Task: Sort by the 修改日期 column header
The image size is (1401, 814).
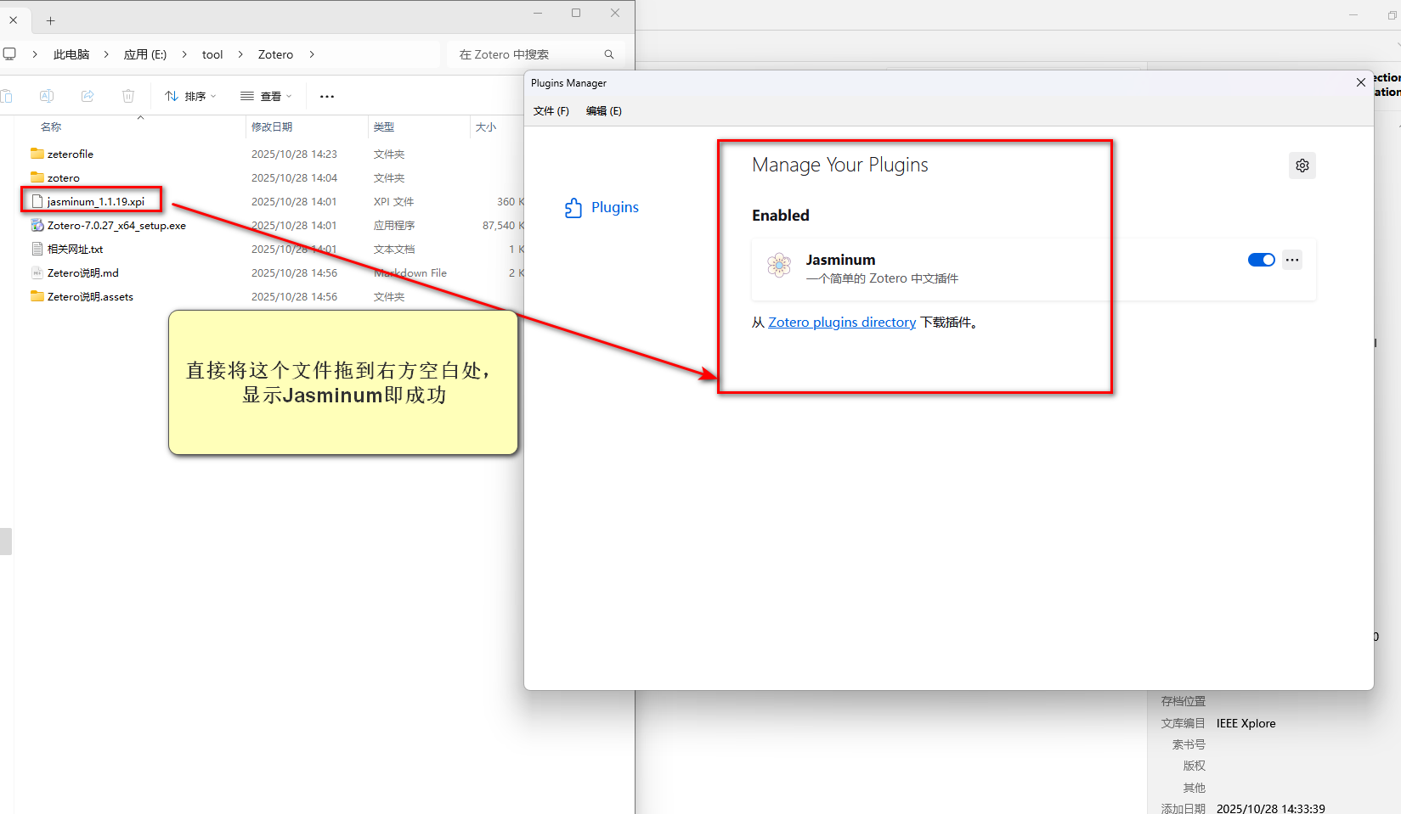Action: point(272,126)
